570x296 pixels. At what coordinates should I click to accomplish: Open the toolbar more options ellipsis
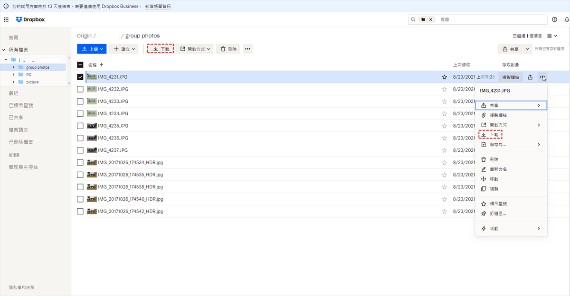point(247,49)
